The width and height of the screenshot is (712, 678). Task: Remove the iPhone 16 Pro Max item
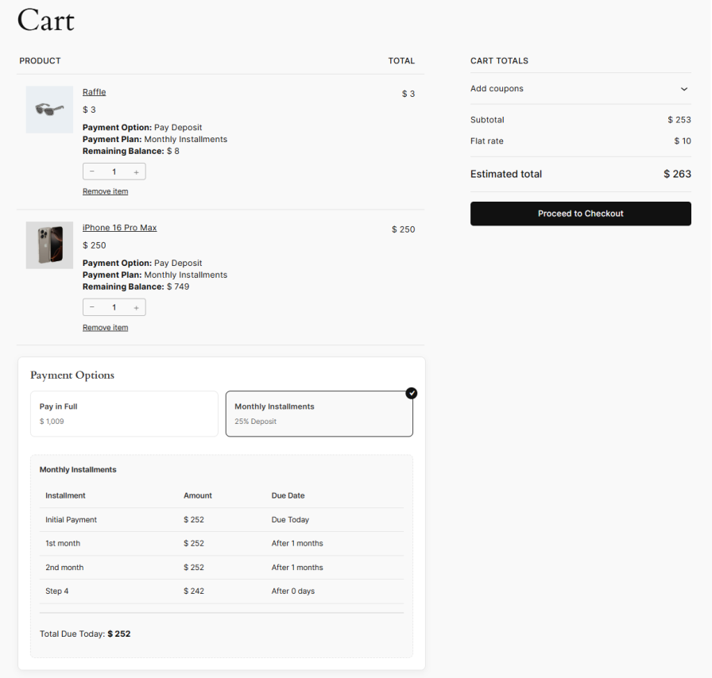tap(106, 328)
